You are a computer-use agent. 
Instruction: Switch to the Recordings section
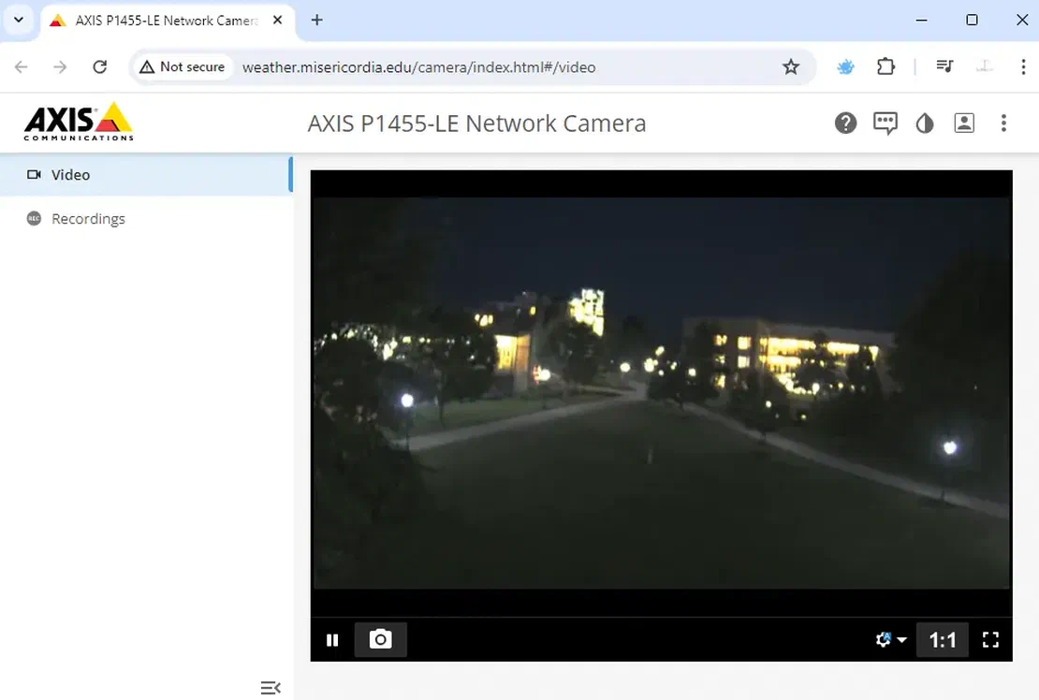tap(88, 218)
